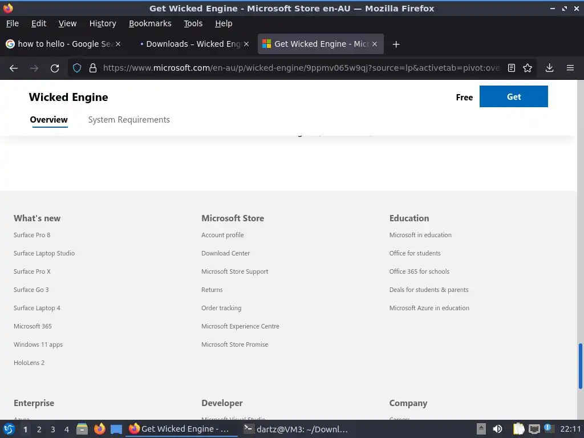This screenshot has height=438, width=584.
Task: Open a new tab with plus
Action: (396, 44)
